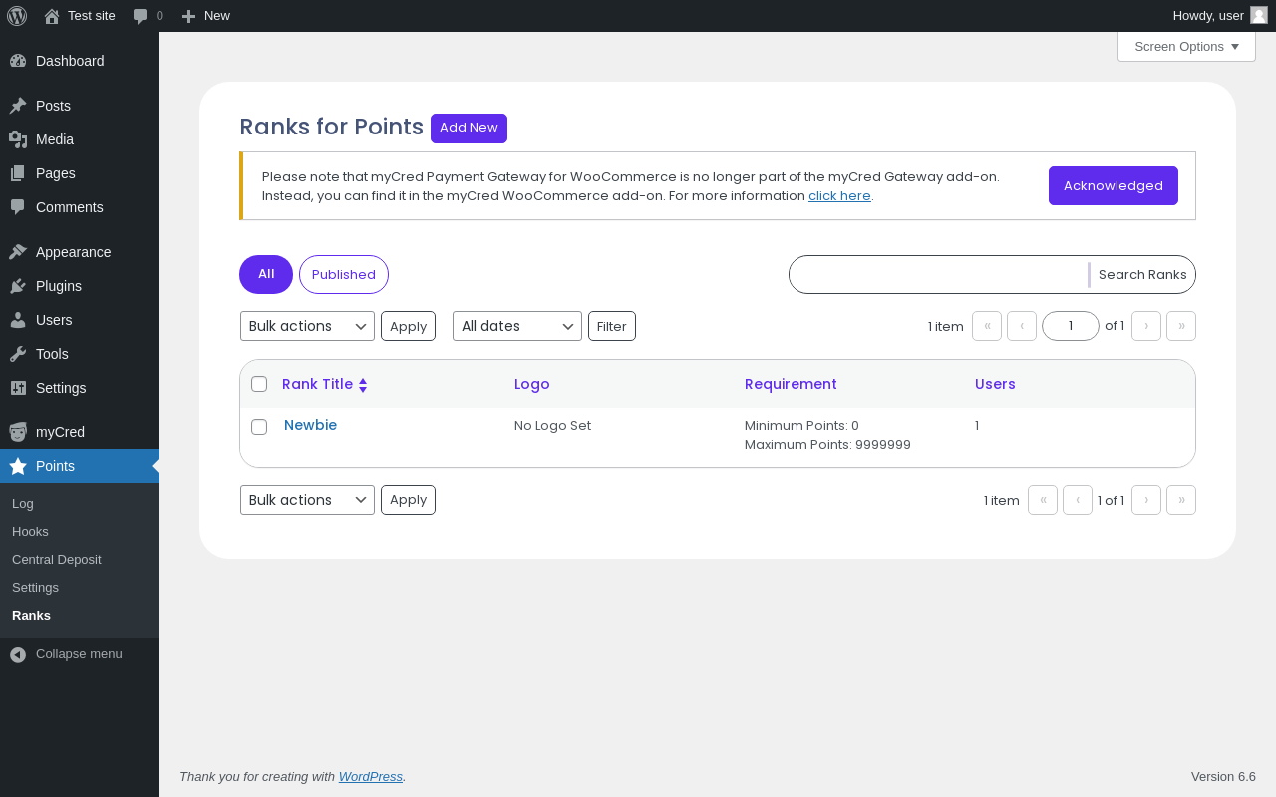This screenshot has width=1276, height=797.
Task: Click the bottom Apply button
Action: point(408,500)
